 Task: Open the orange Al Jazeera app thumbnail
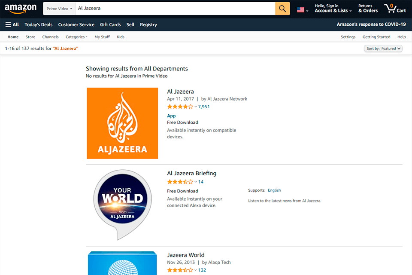click(122, 123)
